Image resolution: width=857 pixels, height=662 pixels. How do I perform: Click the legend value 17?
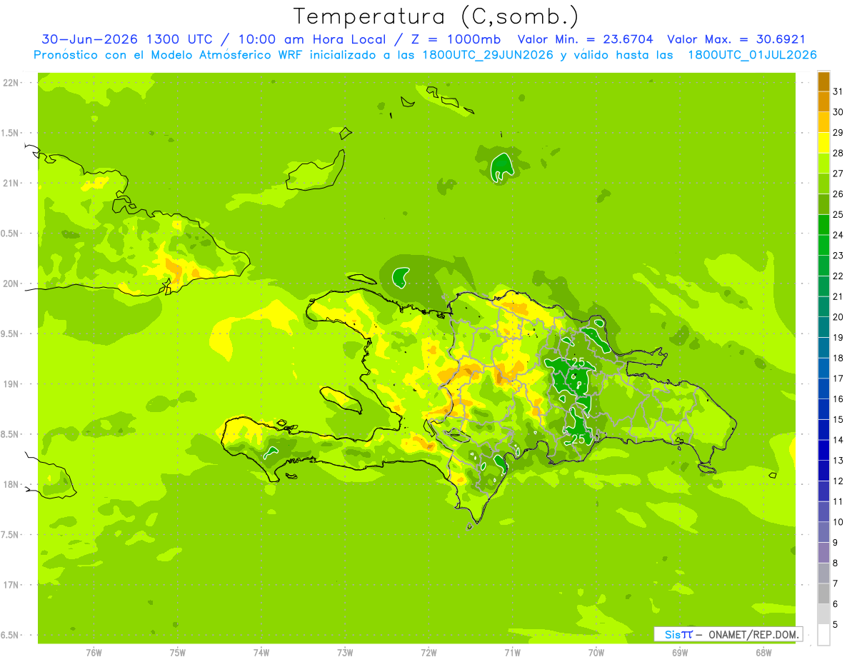838,378
